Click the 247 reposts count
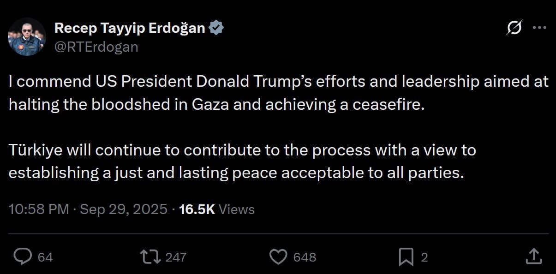The height and width of the screenshot is (274, 556). point(175,257)
